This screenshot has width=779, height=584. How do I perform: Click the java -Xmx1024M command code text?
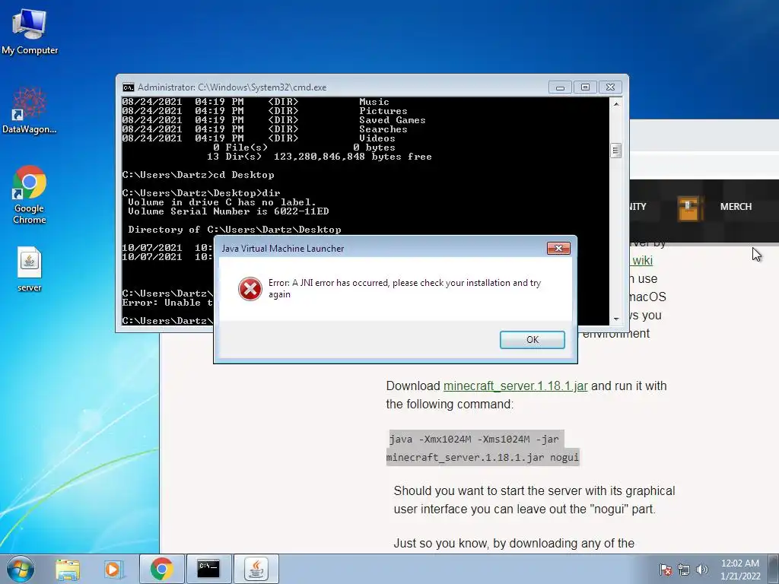click(x=482, y=448)
